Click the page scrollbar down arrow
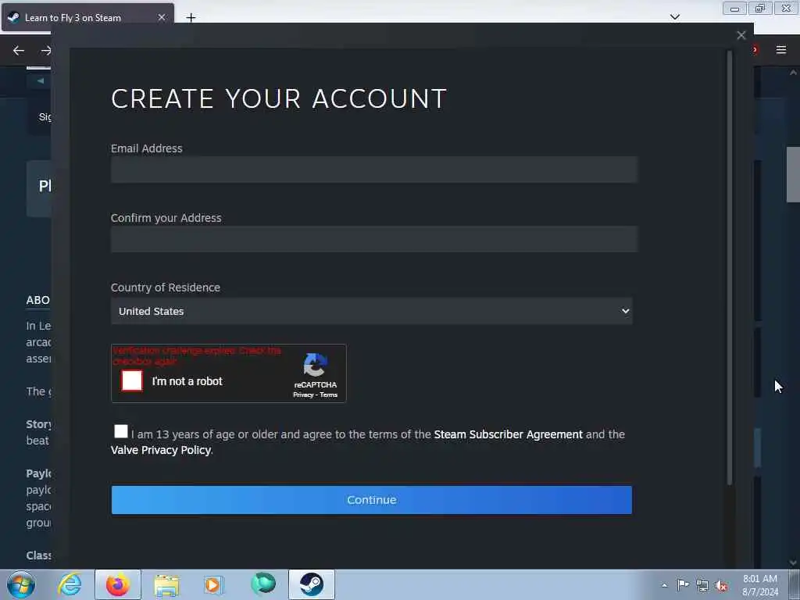Screen dimensions: 800x600 793,562
